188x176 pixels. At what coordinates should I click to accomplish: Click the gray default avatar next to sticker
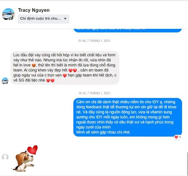pos(5,157)
